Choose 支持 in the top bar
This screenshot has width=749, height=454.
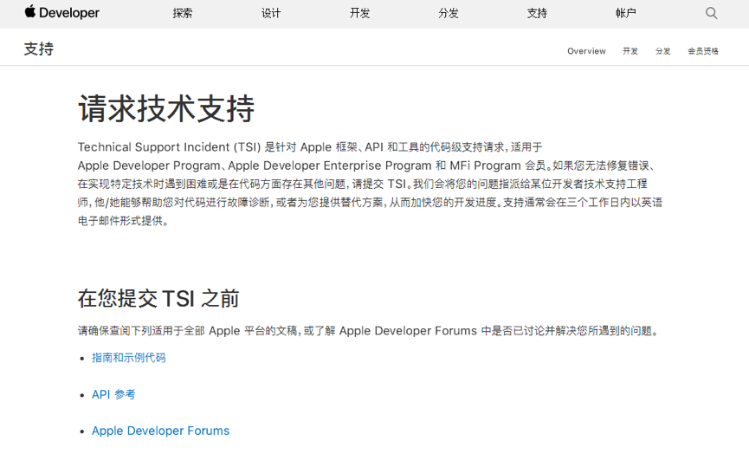(x=537, y=13)
